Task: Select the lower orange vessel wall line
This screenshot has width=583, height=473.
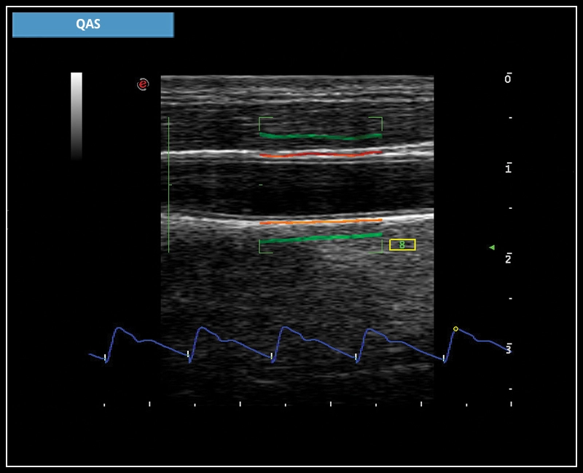Action: coord(321,221)
